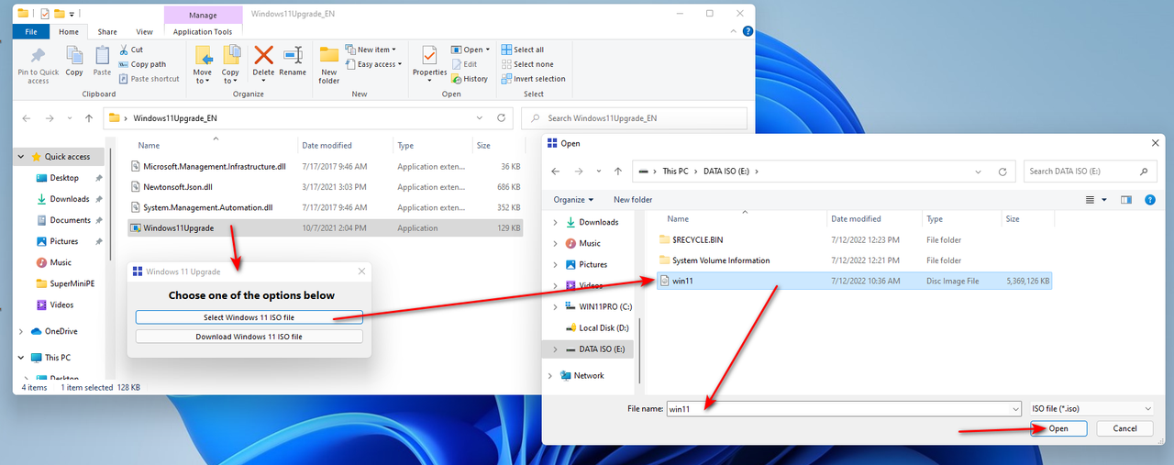This screenshot has width=1174, height=465.
Task: Click Paste shortcut in Clipboard group
Action: 149,79
